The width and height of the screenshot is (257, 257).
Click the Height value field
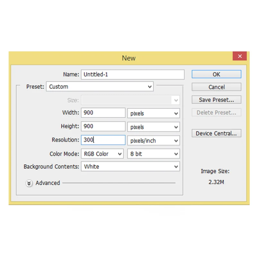click(x=103, y=126)
